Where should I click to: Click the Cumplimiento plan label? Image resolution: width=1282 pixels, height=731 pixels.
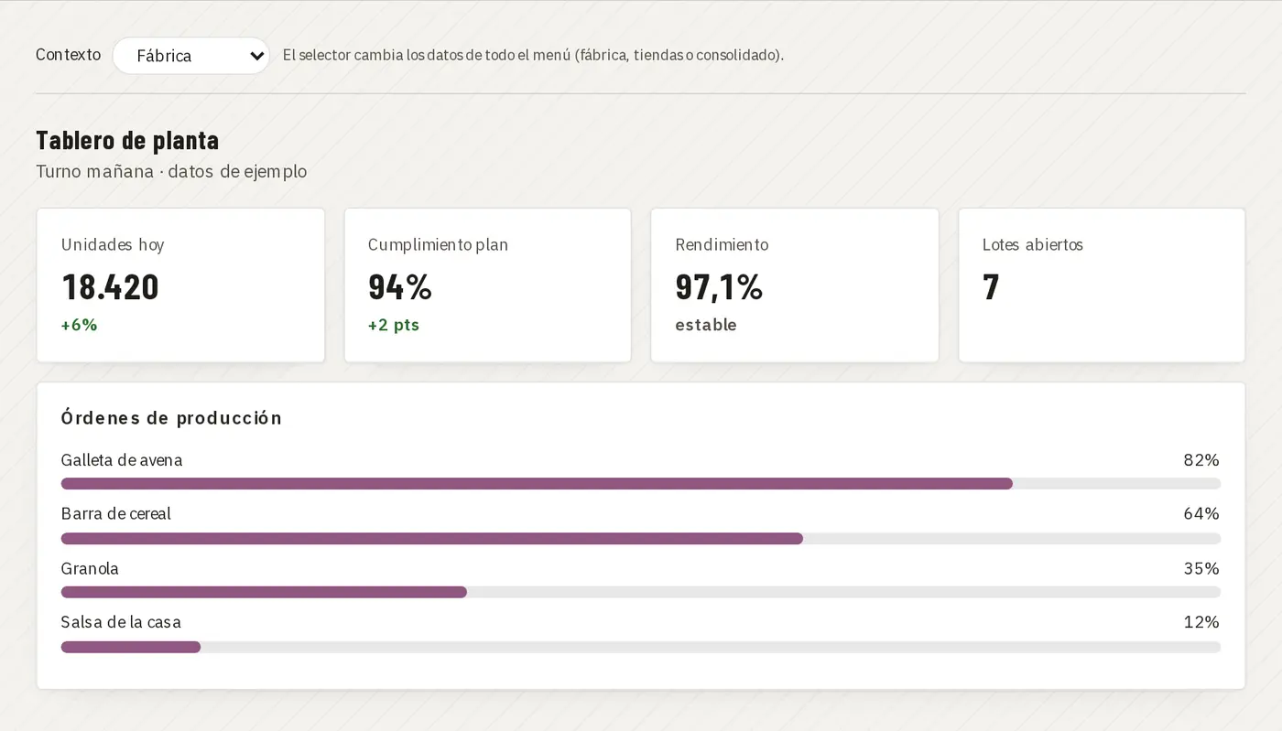tap(438, 245)
